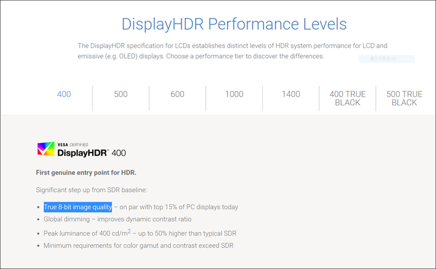Open the 600 performance tier tab
This screenshot has width=436, height=269.
177,95
